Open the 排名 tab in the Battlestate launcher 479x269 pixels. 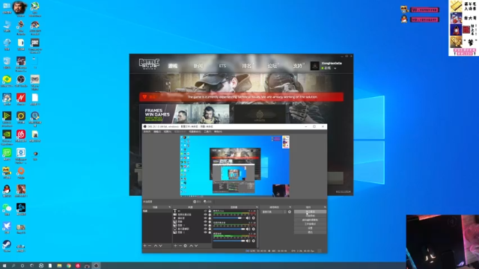point(247,66)
